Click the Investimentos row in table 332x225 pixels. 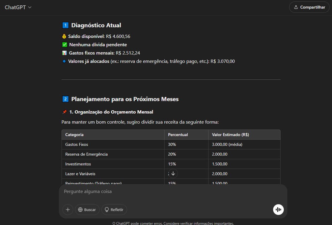coord(78,164)
